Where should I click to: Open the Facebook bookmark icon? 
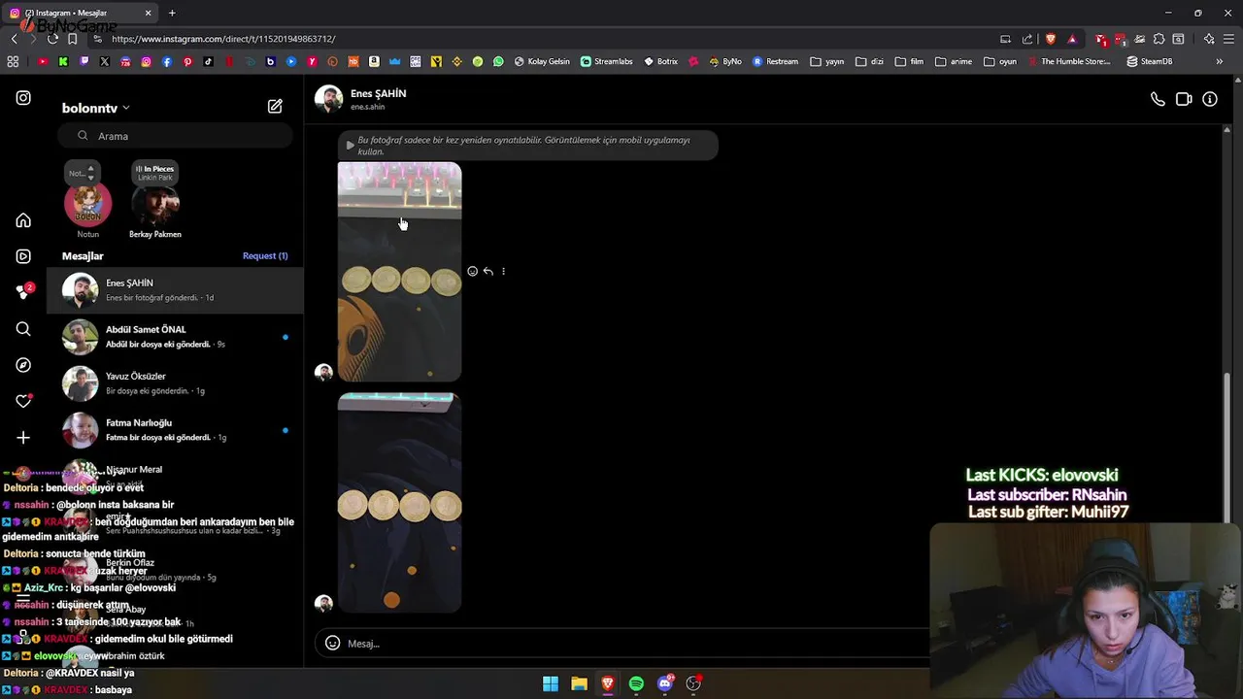[167, 61]
